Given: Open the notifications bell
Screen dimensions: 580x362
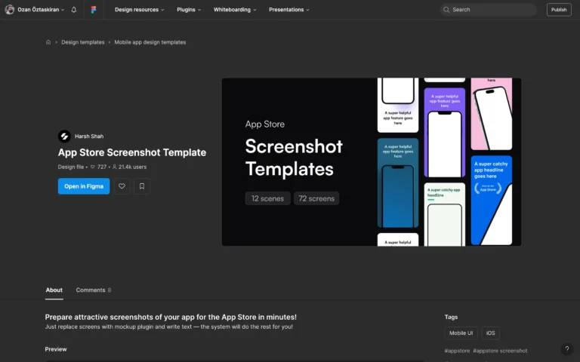Looking at the screenshot, I should tap(73, 10).
